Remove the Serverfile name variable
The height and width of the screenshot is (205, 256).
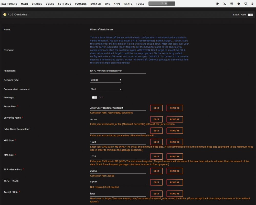(175, 119)
